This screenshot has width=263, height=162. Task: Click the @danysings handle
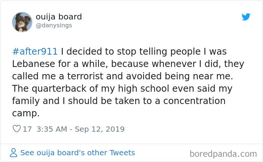(54, 25)
